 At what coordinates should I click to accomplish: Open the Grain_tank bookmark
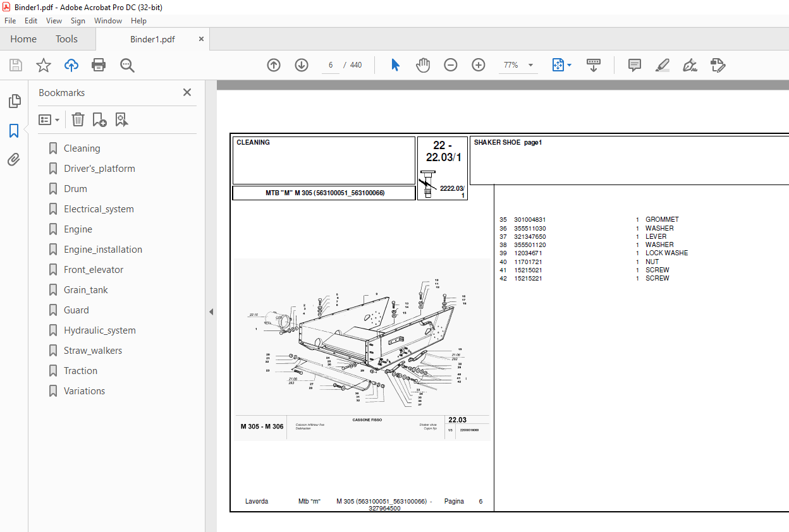pyautogui.click(x=85, y=290)
